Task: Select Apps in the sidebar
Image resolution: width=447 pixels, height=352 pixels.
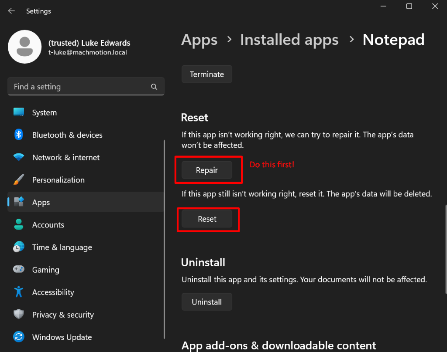Action: coord(41,202)
